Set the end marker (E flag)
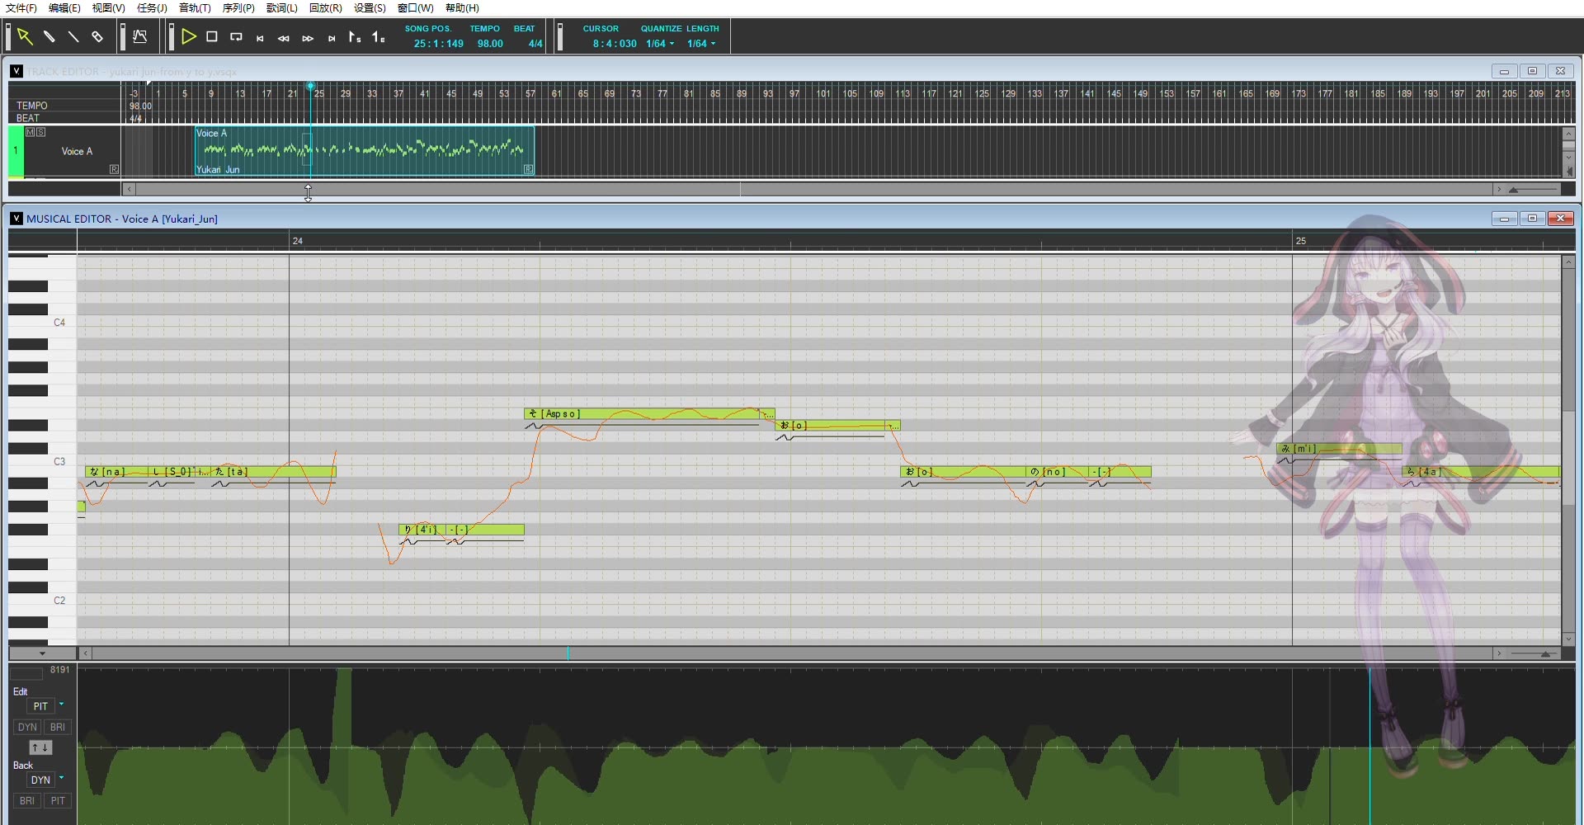The height and width of the screenshot is (825, 1584). pyautogui.click(x=379, y=37)
